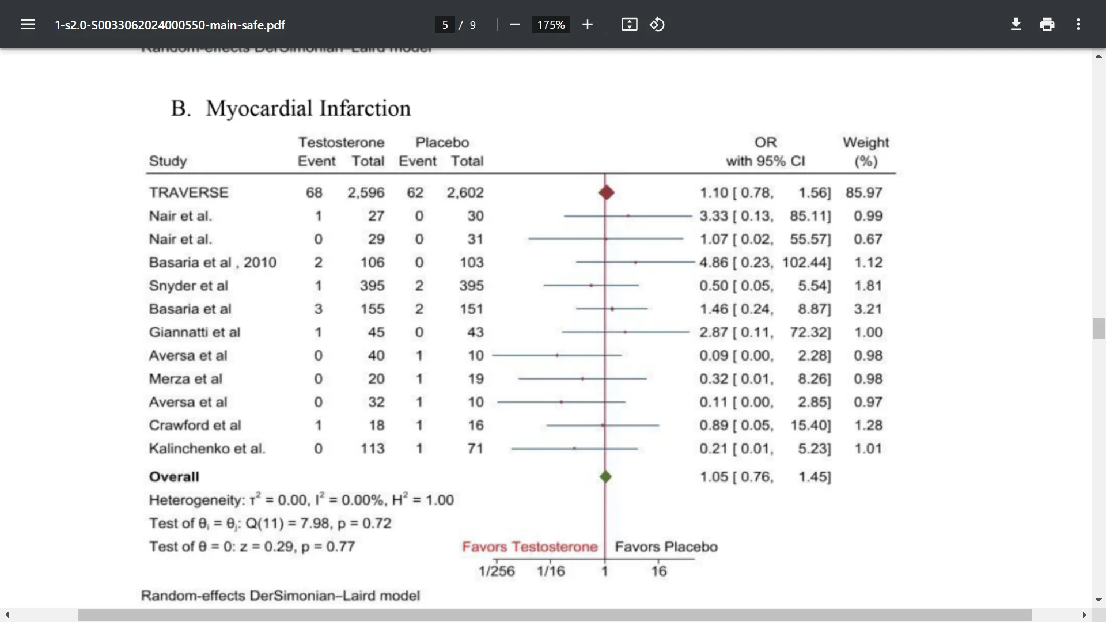This screenshot has width=1106, height=622.
Task: Zoom out with the minus icon
Action: tap(515, 24)
